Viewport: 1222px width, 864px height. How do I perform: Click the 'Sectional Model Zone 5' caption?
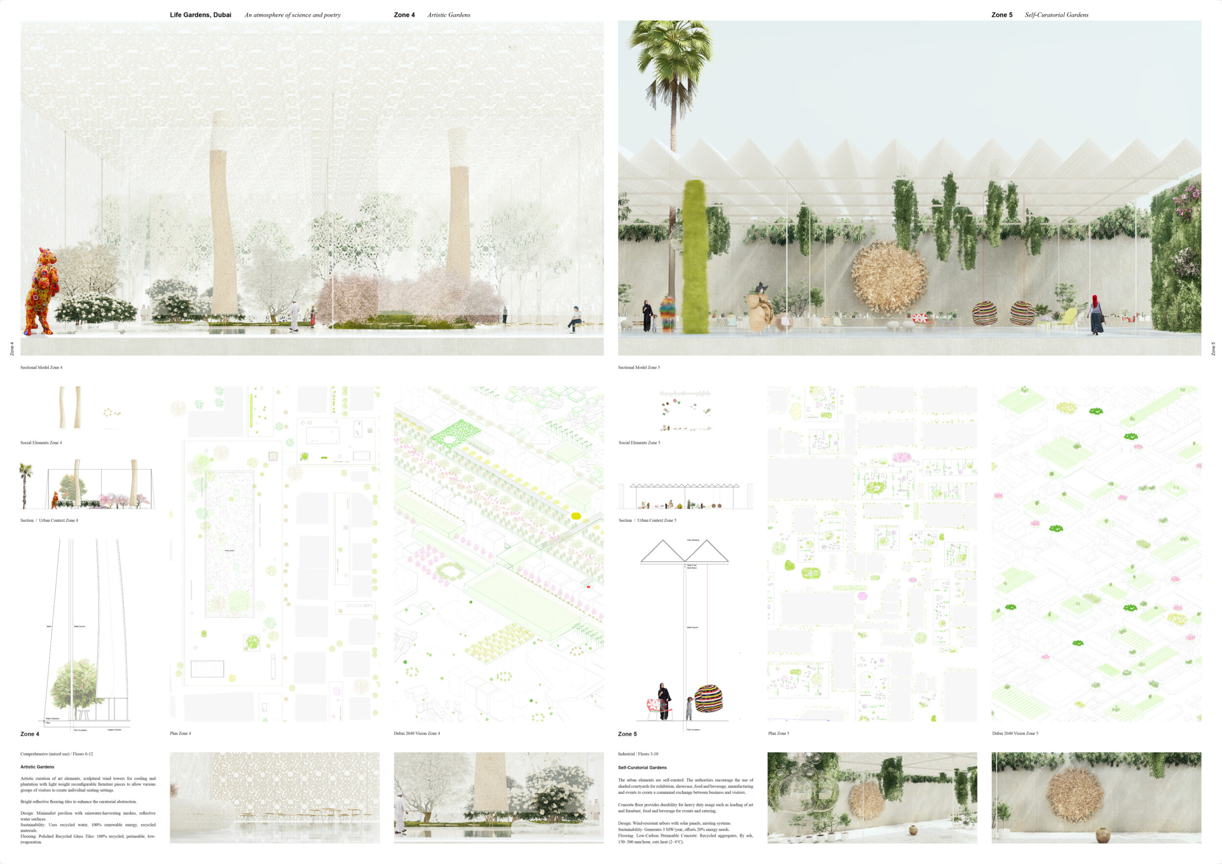pyautogui.click(x=639, y=367)
